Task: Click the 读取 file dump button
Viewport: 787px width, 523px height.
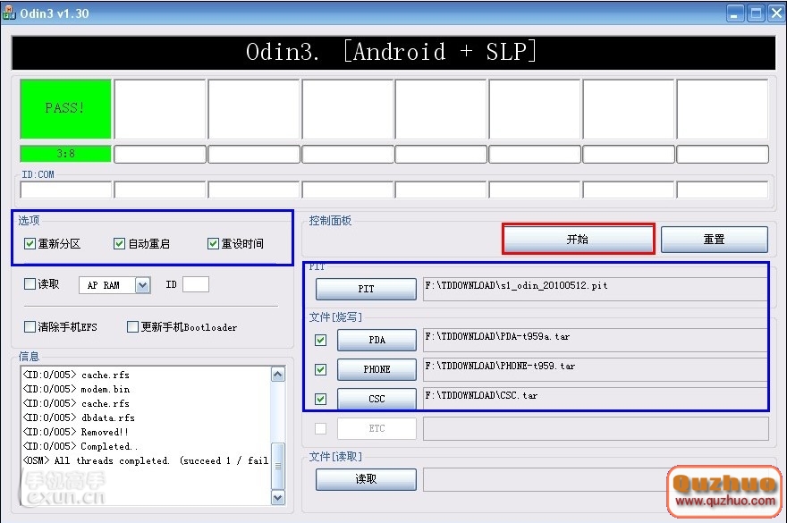Action: click(366, 479)
